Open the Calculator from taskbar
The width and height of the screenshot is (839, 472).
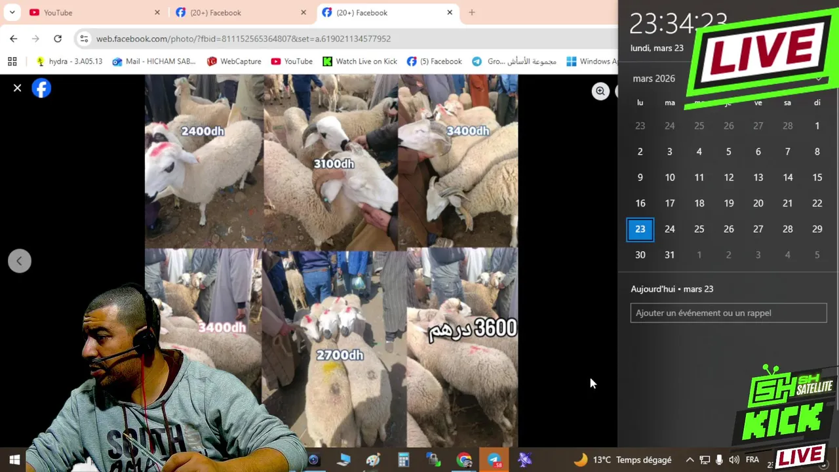(x=404, y=460)
